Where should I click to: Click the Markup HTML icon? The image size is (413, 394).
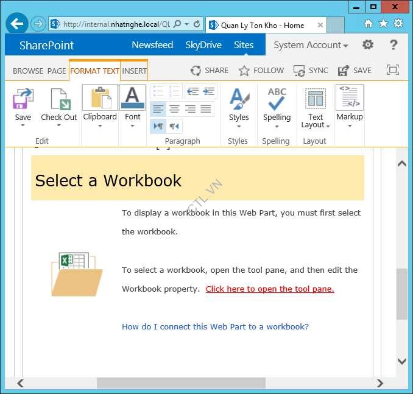coord(349,97)
